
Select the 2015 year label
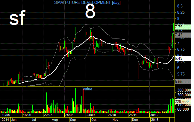click(155, 120)
